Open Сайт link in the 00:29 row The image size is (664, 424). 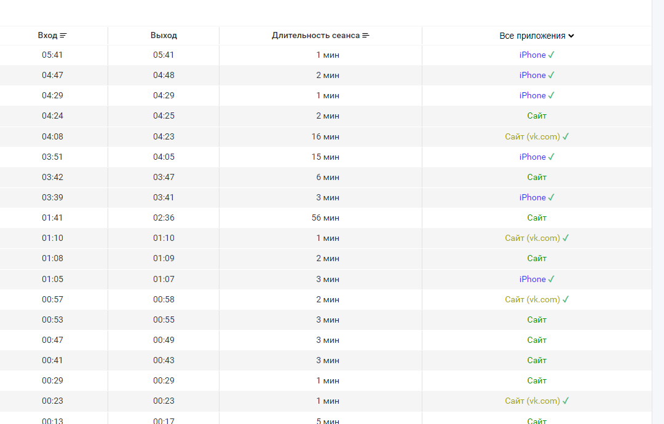[x=537, y=381]
